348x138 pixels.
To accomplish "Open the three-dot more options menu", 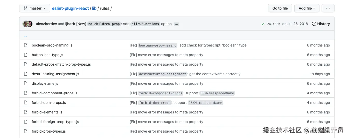I will pos(328,8).
